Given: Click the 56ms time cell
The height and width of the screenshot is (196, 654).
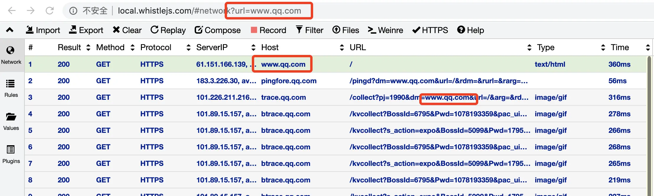Looking at the screenshot, I should click(x=617, y=81).
